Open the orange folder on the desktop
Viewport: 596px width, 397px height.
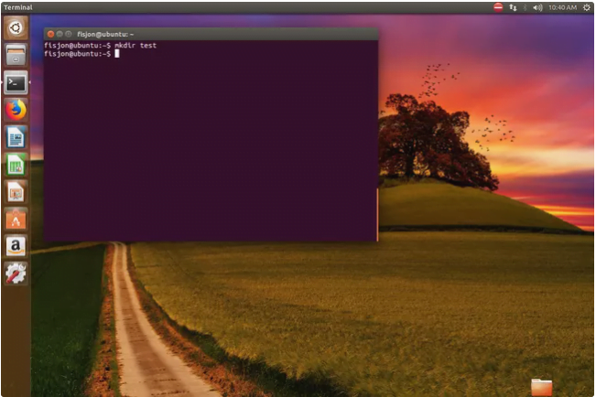(541, 387)
